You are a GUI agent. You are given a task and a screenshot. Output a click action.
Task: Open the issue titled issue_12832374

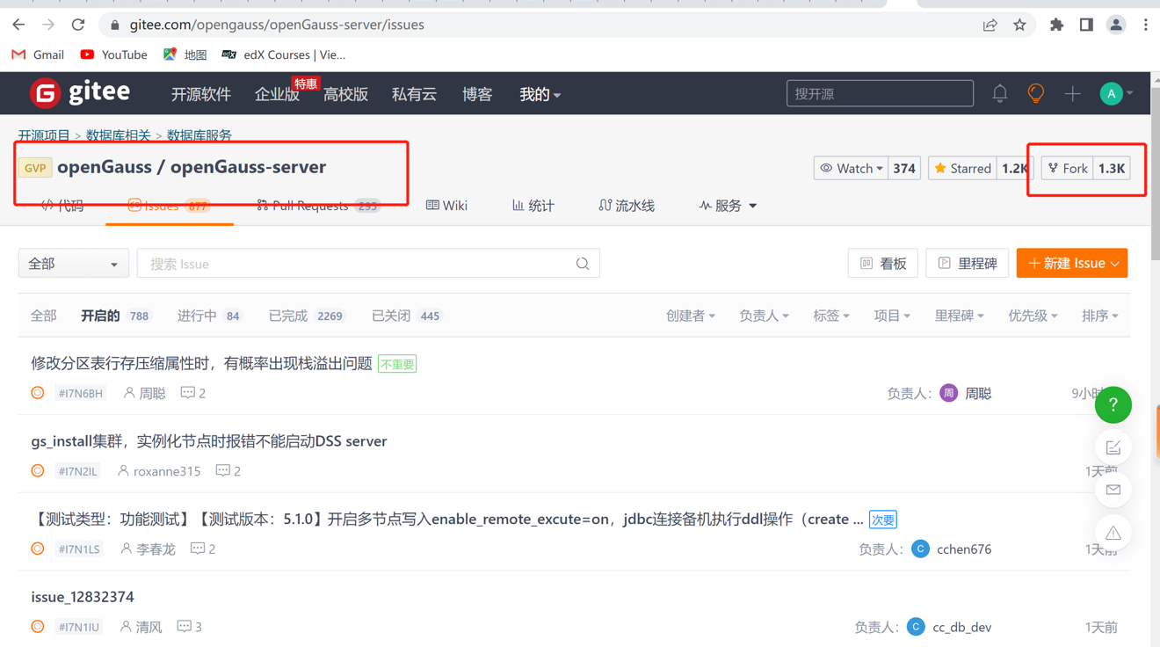pos(82,596)
